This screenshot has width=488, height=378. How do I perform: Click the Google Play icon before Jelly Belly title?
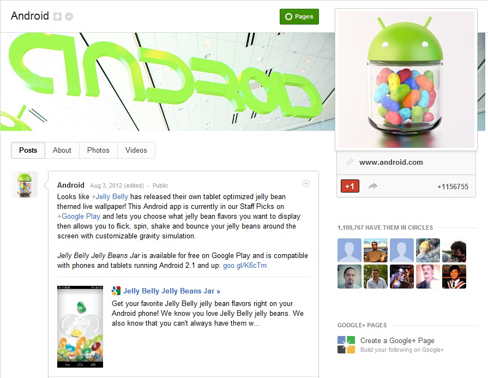116,291
